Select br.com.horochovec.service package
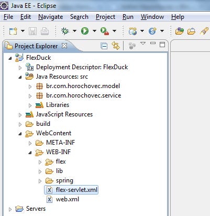This screenshot has height=216, width=210. [x=84, y=95]
